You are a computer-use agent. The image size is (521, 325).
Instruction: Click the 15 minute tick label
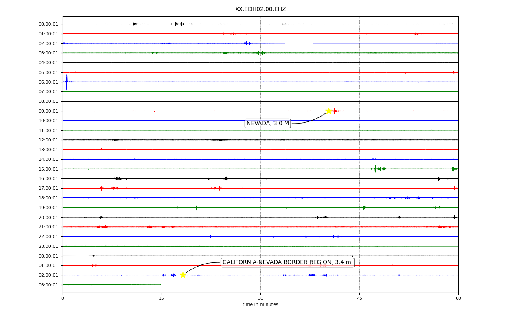coord(162,299)
